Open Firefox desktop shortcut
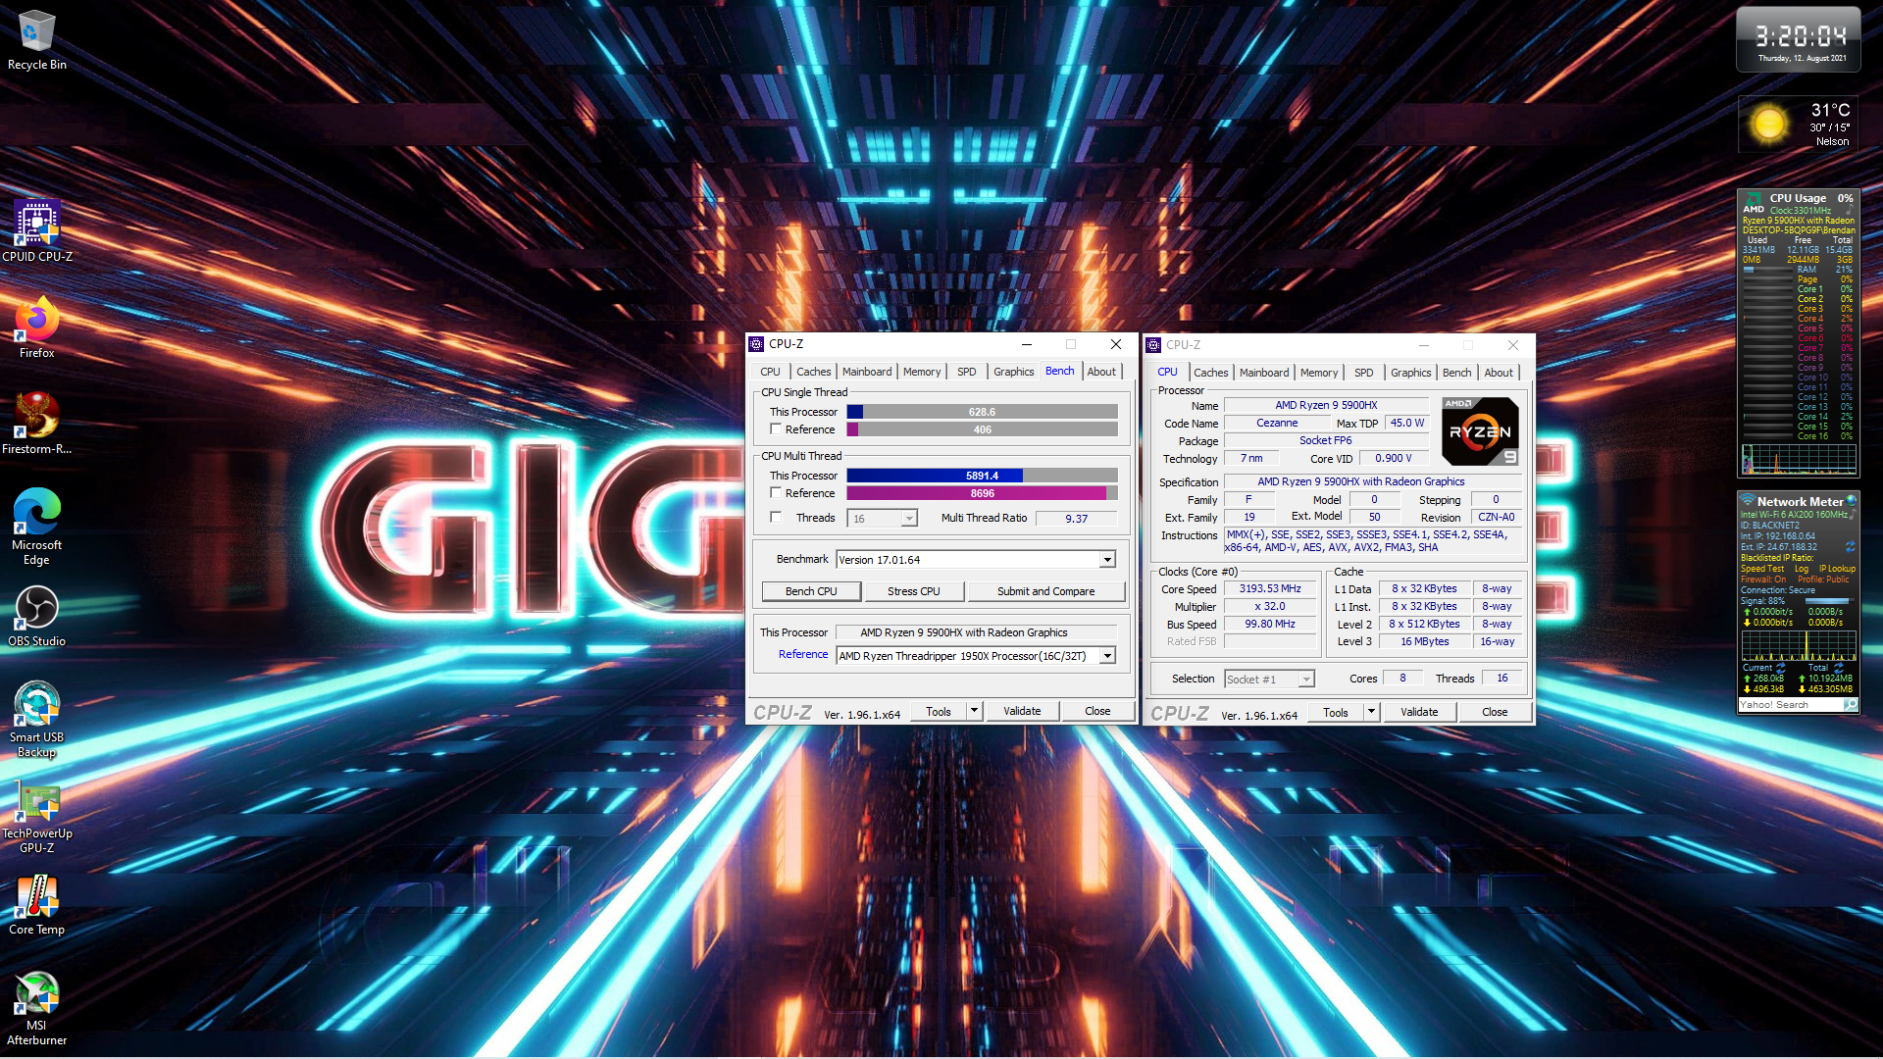The image size is (1883, 1059). tap(36, 328)
